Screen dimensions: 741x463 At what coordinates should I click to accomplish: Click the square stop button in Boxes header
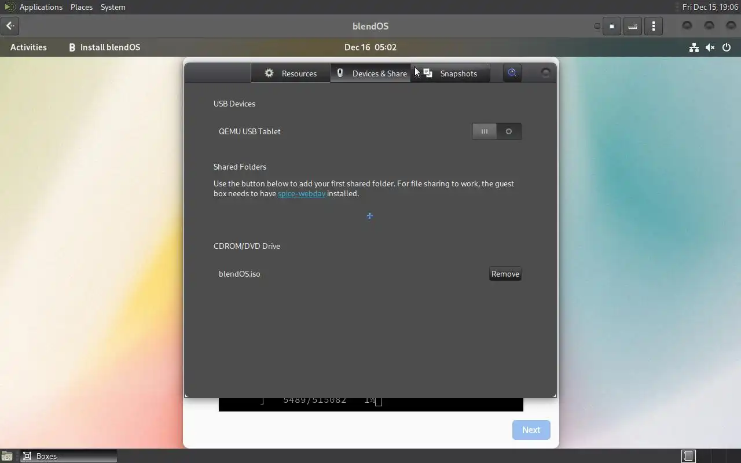coord(612,26)
